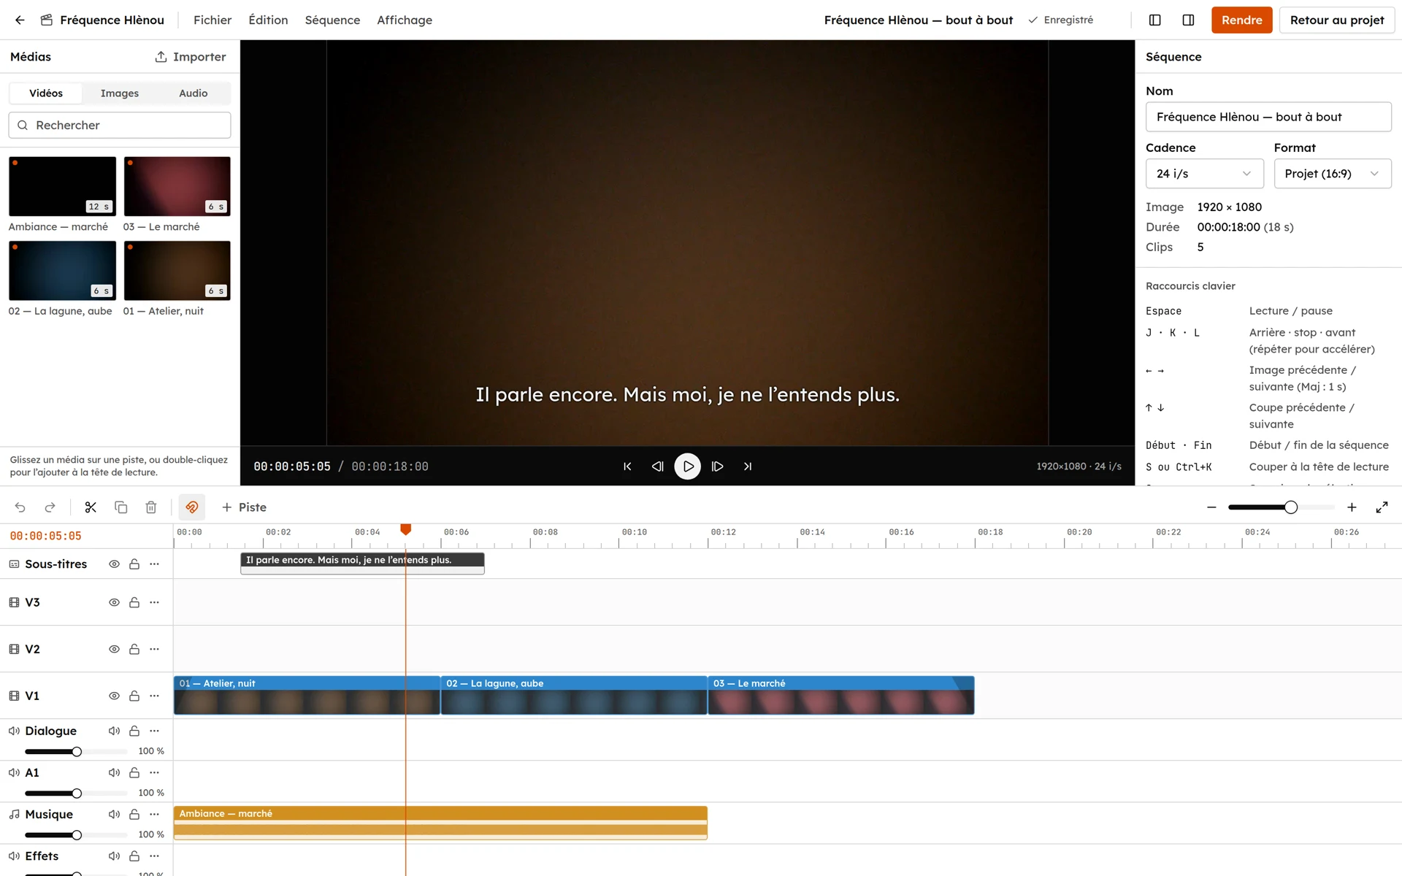The width and height of the screenshot is (1402, 876).
Task: Mute the Musique track speaker icon
Action: point(114,815)
